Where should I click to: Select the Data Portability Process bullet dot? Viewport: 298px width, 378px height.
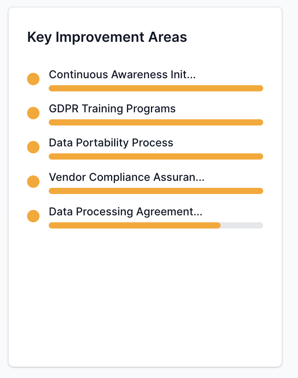(x=33, y=147)
